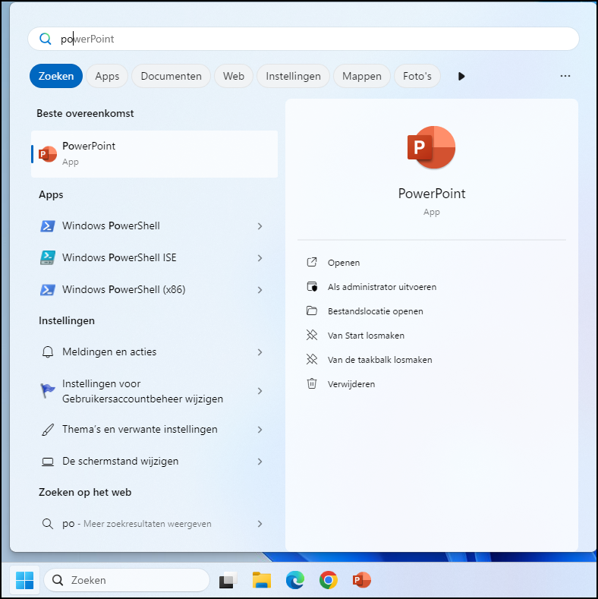Screen dimensions: 598x599
Task: Select the Documenten filter tab
Action: click(171, 76)
